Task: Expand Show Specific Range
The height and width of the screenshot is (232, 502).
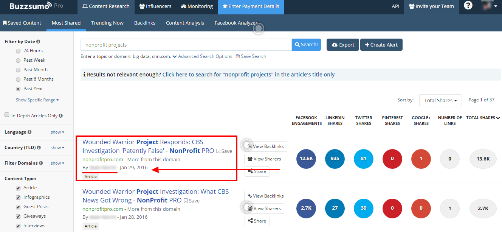Action: point(37,100)
